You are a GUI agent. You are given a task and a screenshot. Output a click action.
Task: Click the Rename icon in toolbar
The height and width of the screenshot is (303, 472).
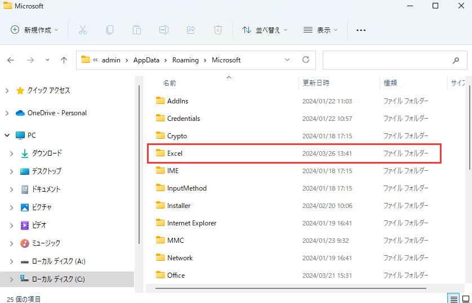click(164, 30)
